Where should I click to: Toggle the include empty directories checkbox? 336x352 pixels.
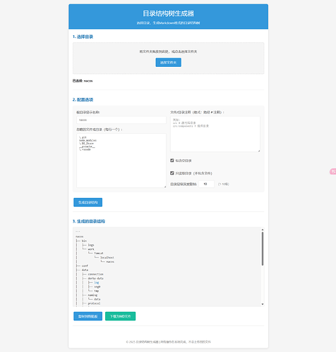[x=172, y=161]
